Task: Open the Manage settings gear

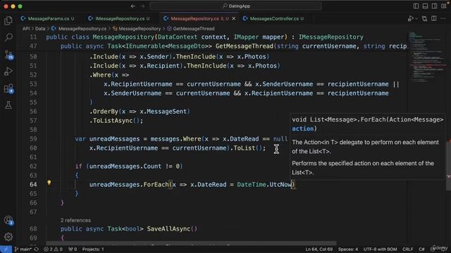Action: click(x=8, y=237)
